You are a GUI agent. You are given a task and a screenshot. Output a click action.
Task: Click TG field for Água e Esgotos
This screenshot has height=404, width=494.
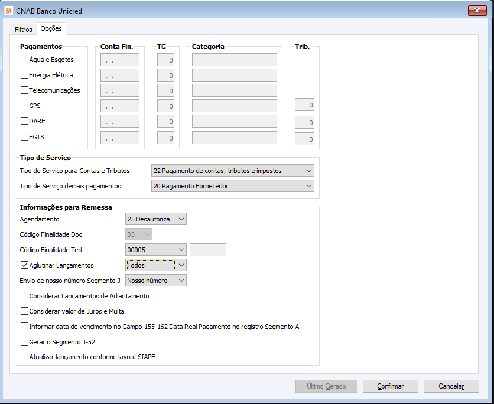coord(165,60)
